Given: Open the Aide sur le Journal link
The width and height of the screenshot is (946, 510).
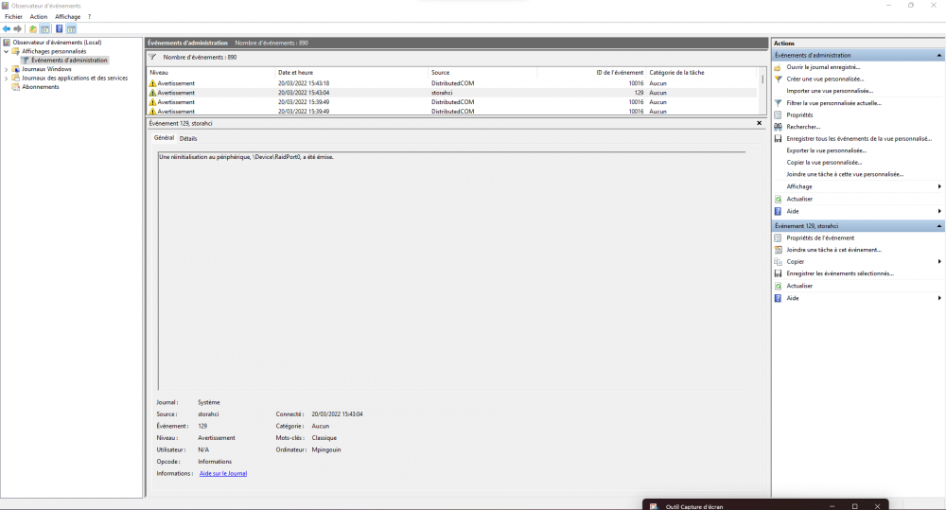Looking at the screenshot, I should 222,474.
